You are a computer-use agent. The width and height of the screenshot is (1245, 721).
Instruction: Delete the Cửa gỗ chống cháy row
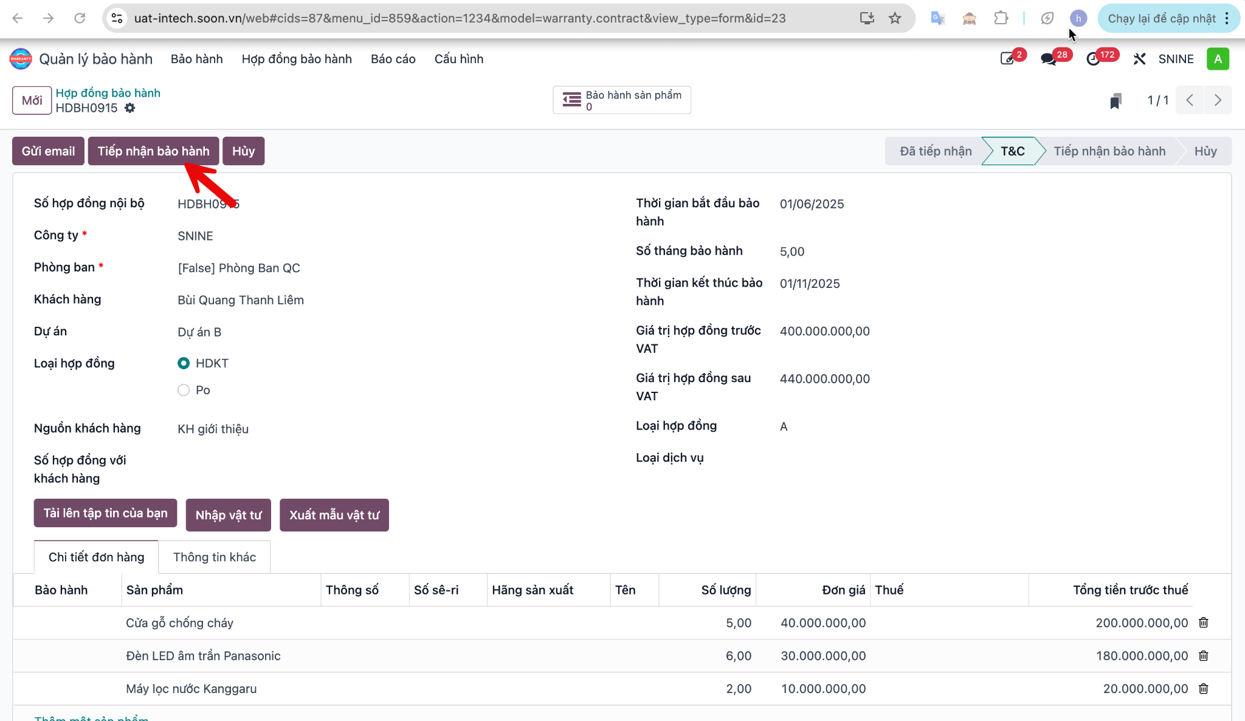[x=1203, y=623]
